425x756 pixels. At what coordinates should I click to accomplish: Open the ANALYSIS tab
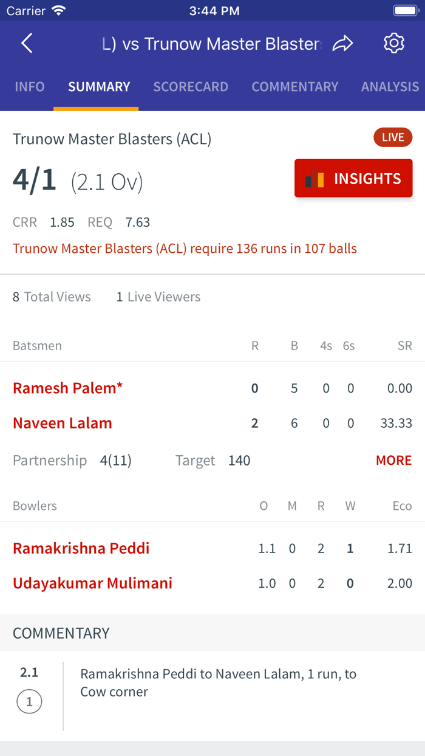click(x=390, y=87)
